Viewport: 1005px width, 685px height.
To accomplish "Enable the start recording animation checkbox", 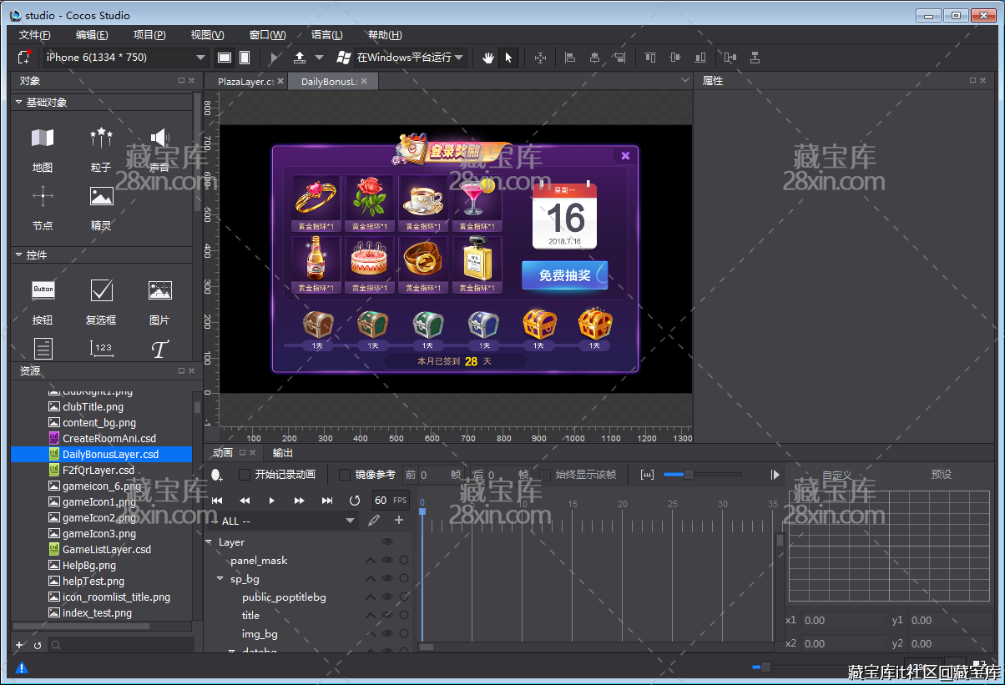I will [x=245, y=475].
